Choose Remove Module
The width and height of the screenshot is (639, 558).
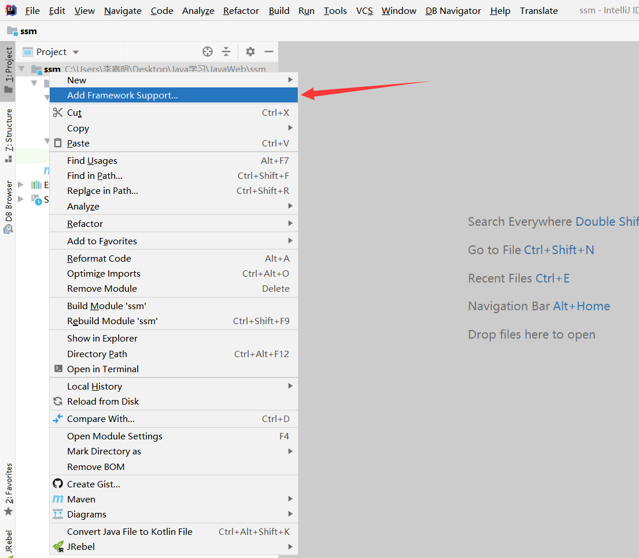(173, 288)
